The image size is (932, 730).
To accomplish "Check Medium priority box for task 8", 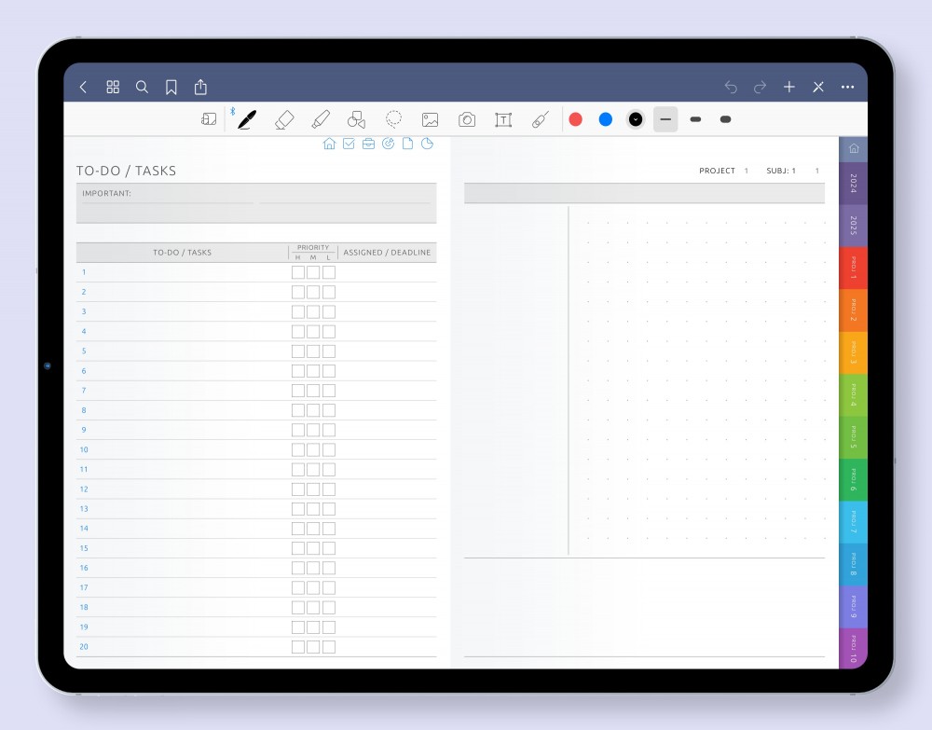I will [313, 410].
